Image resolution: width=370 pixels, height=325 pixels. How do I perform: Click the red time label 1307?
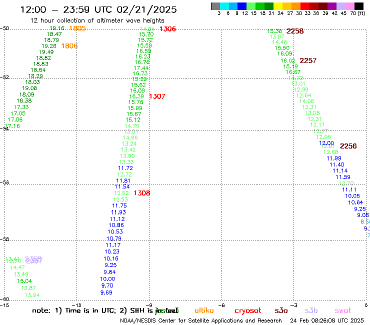click(157, 96)
